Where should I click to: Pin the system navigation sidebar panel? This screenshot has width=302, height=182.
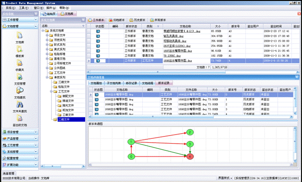tap(36, 14)
